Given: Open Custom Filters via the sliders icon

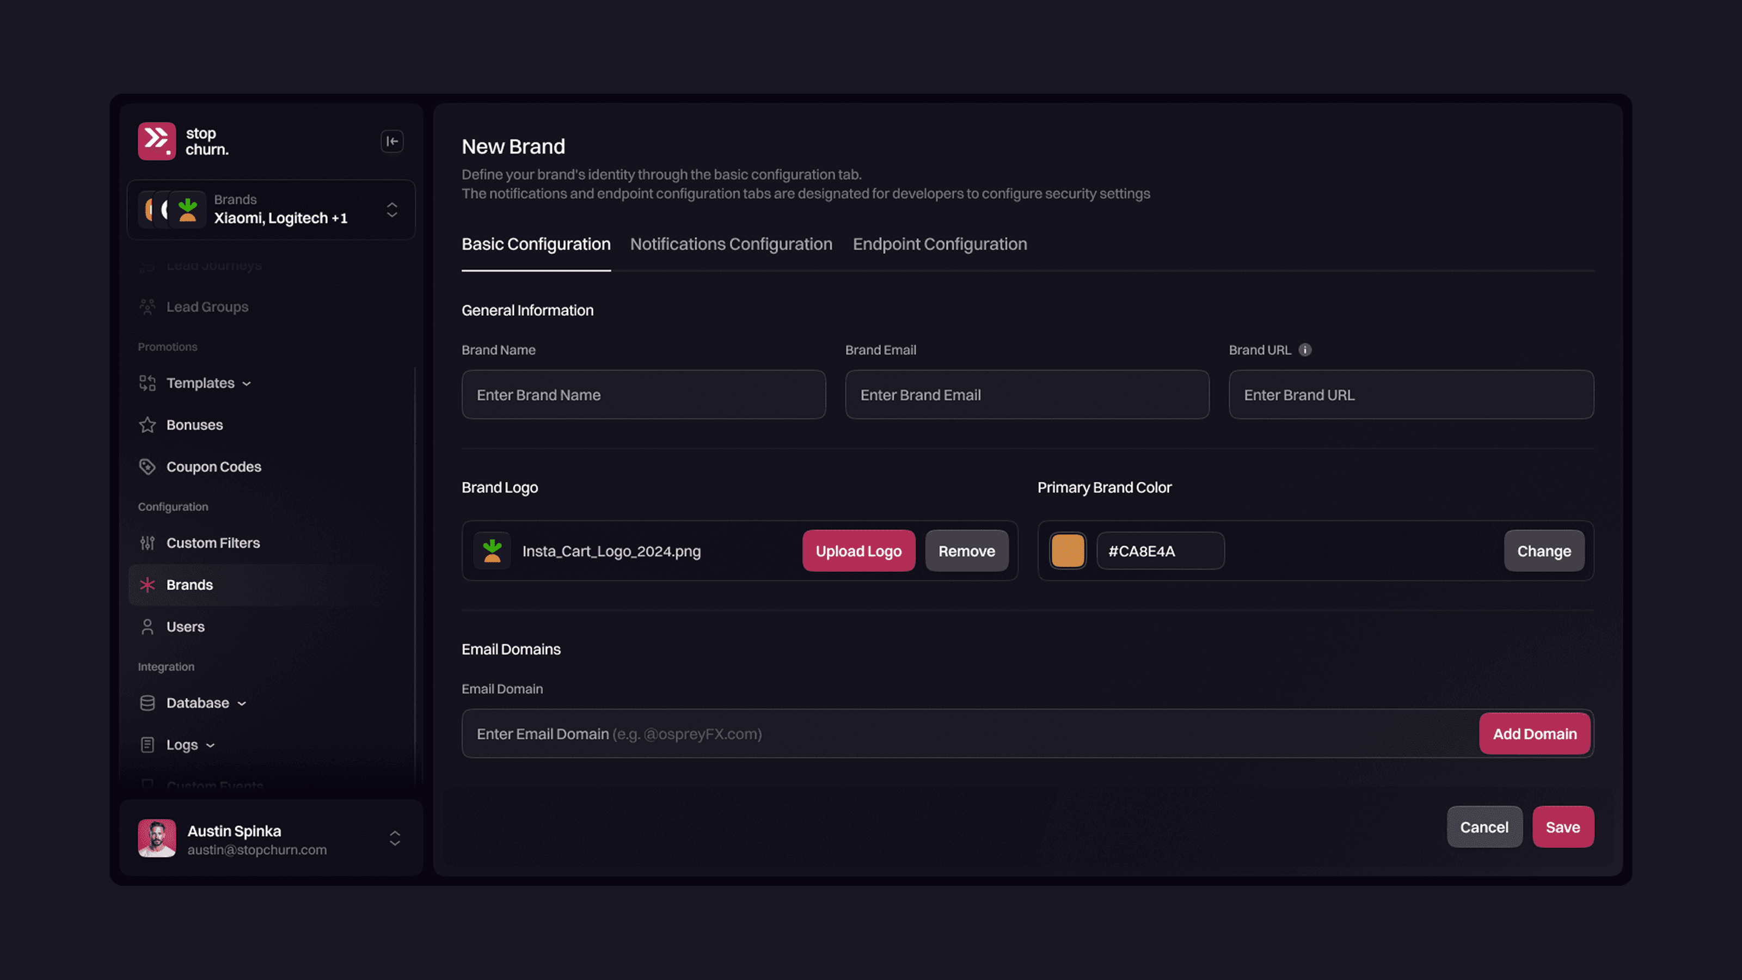Looking at the screenshot, I should (148, 543).
